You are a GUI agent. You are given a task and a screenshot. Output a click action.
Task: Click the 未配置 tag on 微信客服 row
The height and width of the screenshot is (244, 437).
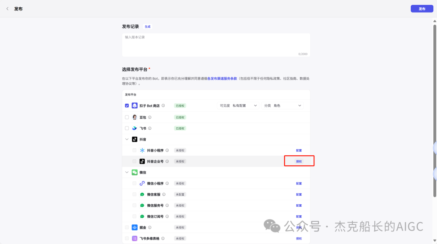[180, 194]
